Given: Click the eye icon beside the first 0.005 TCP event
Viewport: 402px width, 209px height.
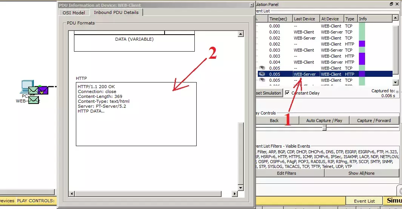Looking at the screenshot, I should click(262, 68).
